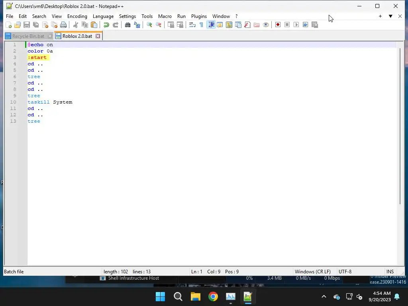The image size is (408, 306).
Task: Play back recorded macro icon
Action: point(296,25)
